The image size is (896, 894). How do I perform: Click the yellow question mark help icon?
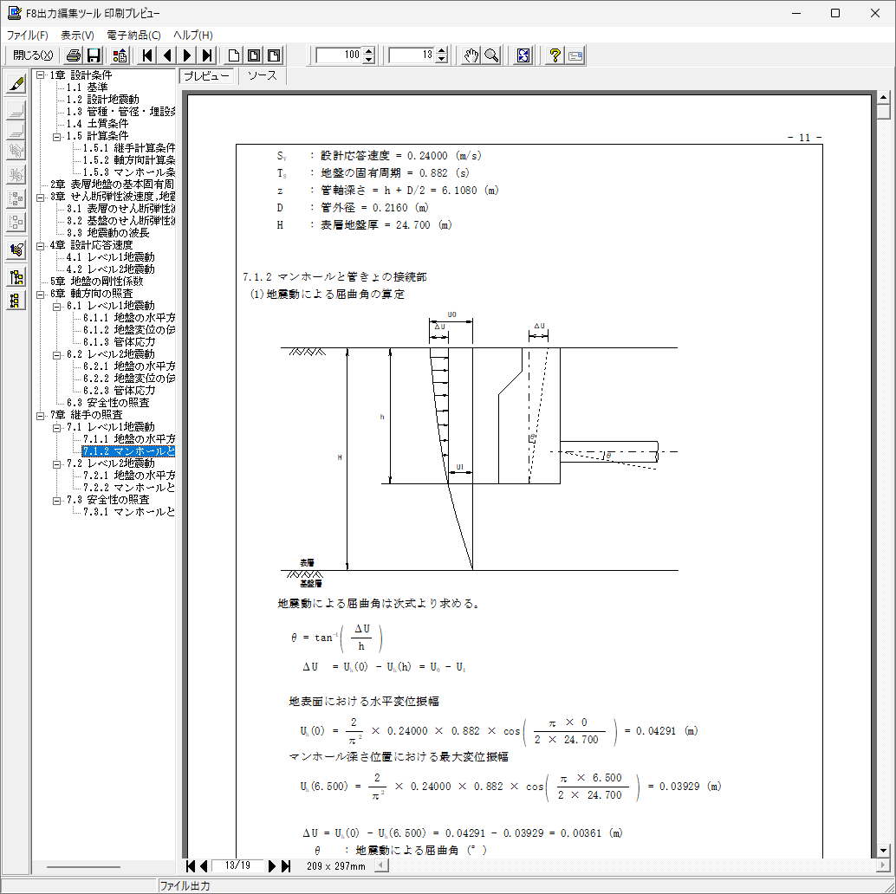pyautogui.click(x=555, y=55)
